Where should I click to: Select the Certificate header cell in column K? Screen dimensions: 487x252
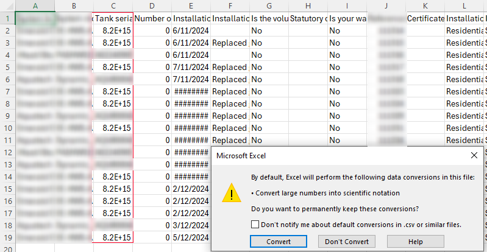point(425,18)
